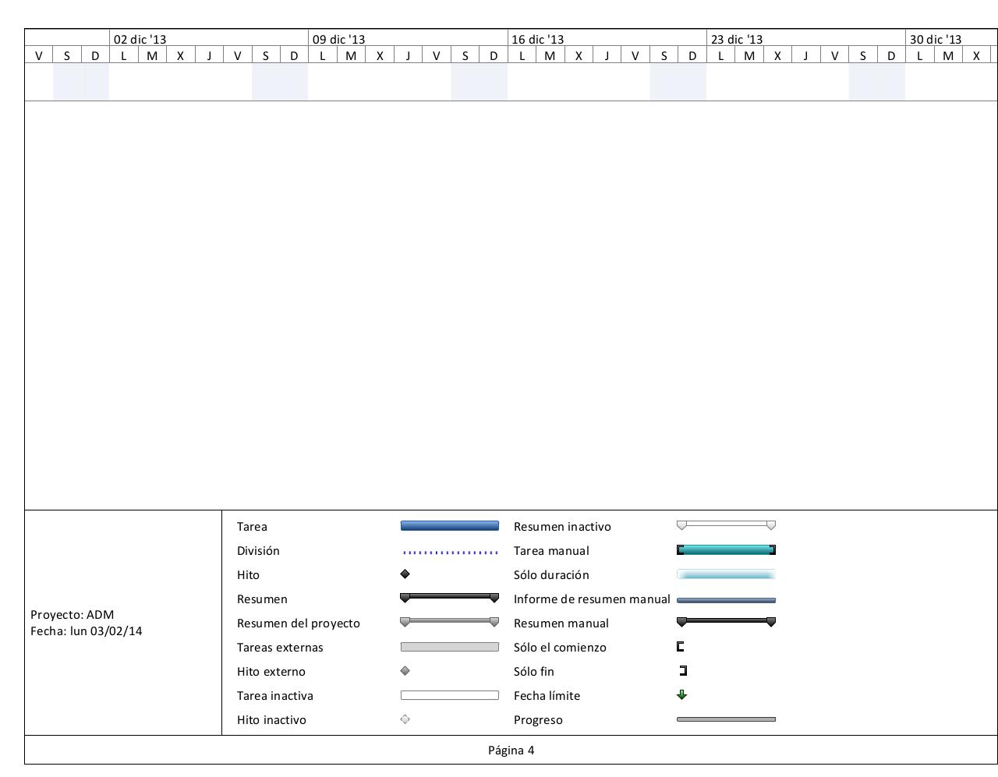Click the blue Tarea bar swatch
Viewport: 998px width, 777px height.
pos(449,526)
